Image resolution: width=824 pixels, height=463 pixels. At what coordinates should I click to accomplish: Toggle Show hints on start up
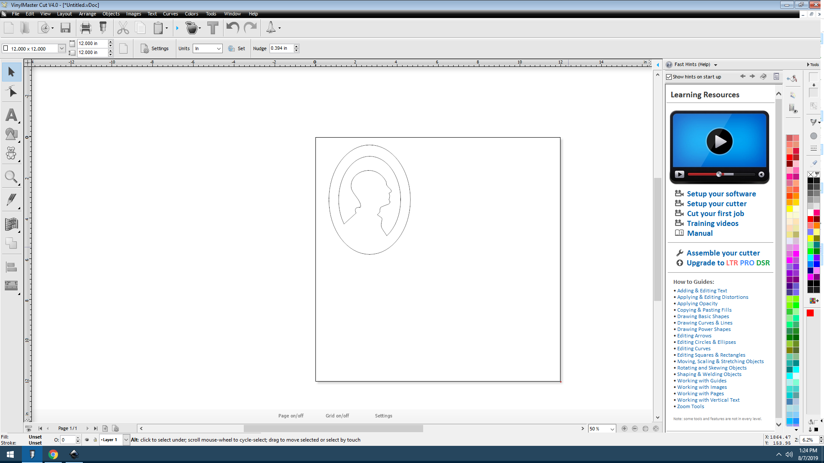pyautogui.click(x=669, y=76)
